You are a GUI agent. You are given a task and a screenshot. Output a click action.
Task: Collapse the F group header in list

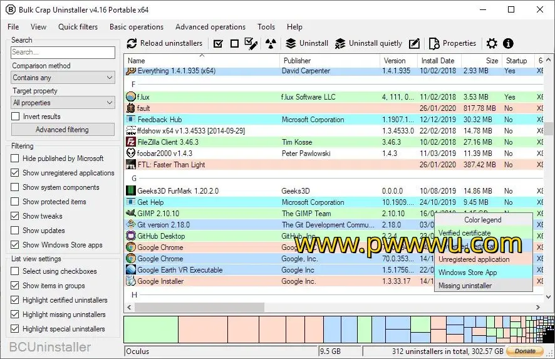point(133,84)
